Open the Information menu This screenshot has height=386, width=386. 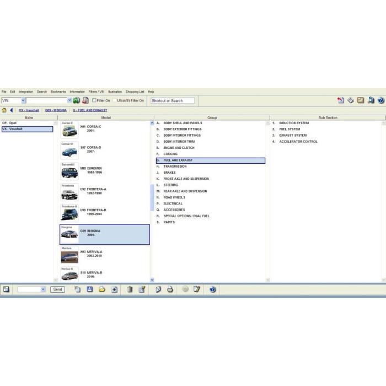(77, 92)
